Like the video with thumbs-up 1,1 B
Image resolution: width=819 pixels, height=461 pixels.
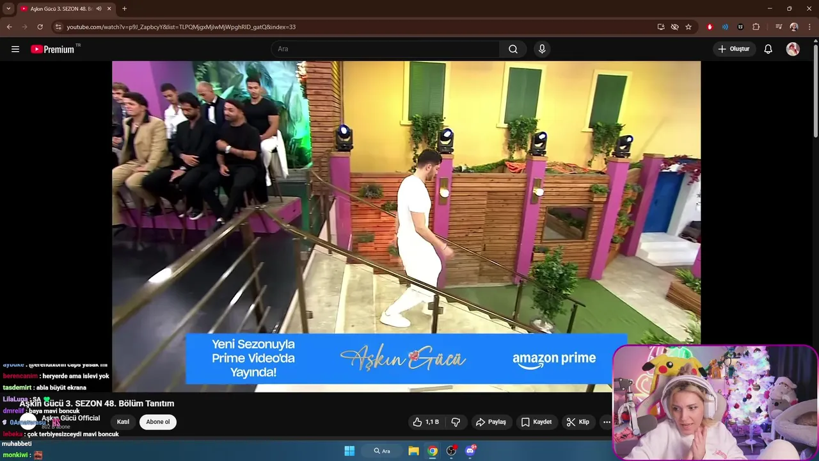(426, 422)
